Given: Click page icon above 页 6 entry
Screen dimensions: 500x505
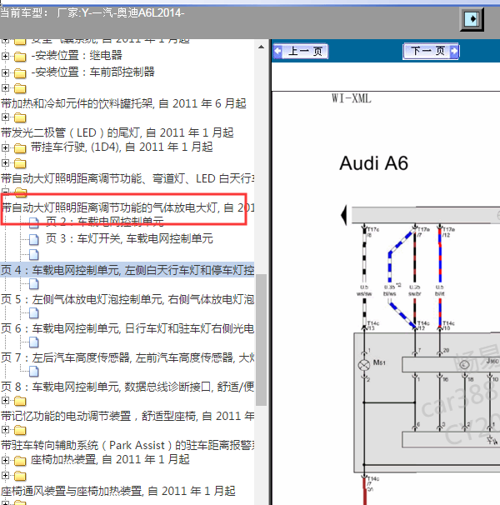Looking at the screenshot, I should tap(34, 313).
